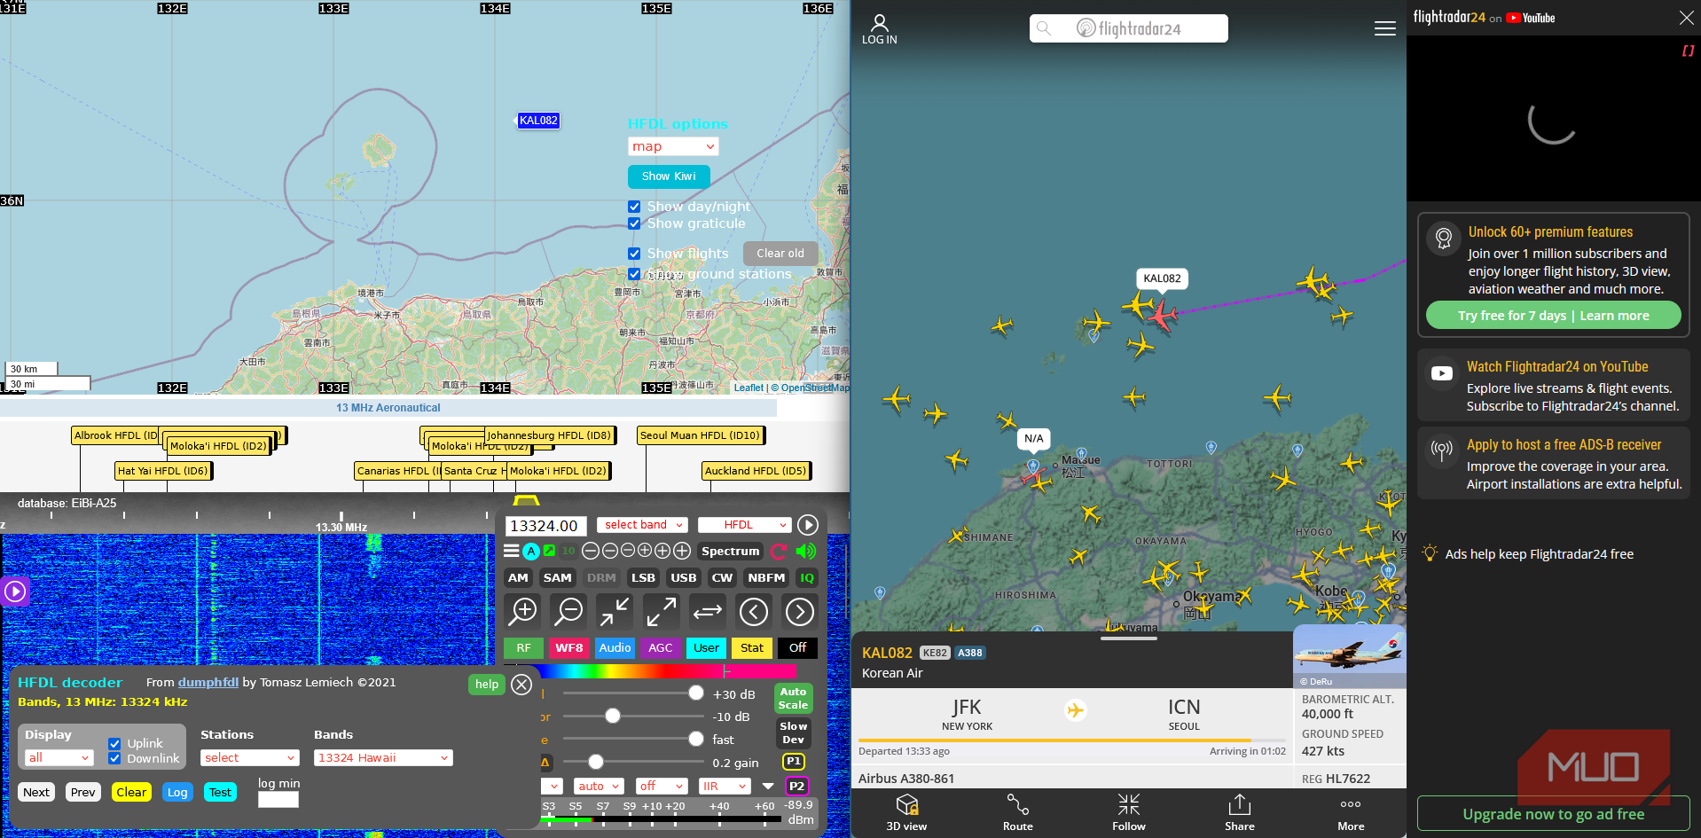The width and height of the screenshot is (1701, 838).
Task: Toggle Show flights checkbox
Action: pos(634,254)
